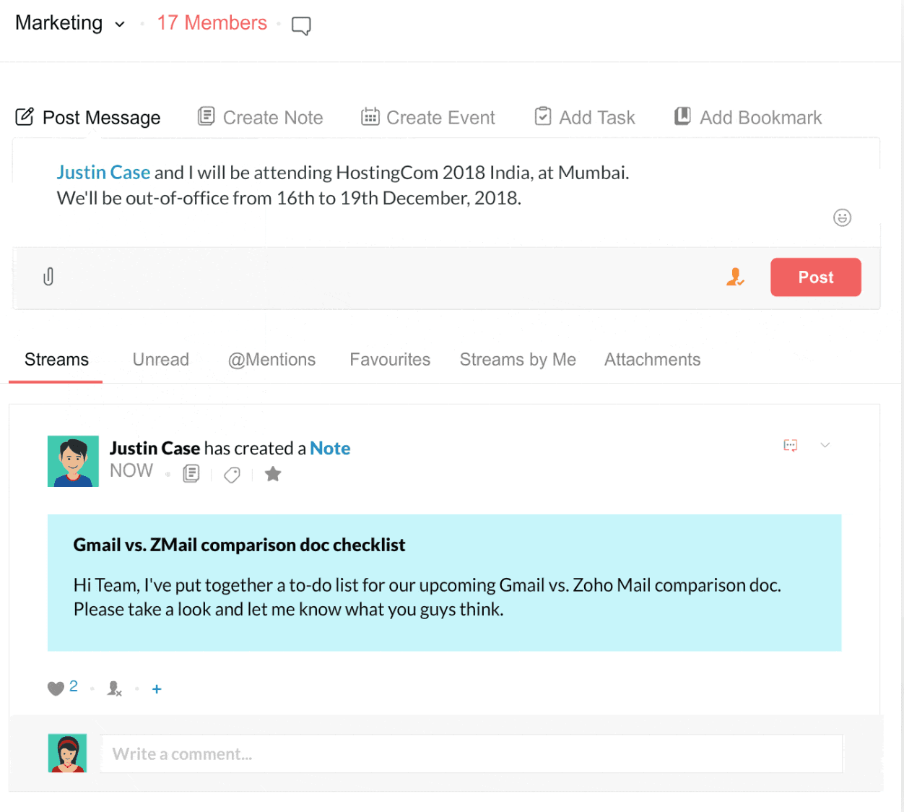
Task: Switch to the Unread tab
Action: point(160,359)
